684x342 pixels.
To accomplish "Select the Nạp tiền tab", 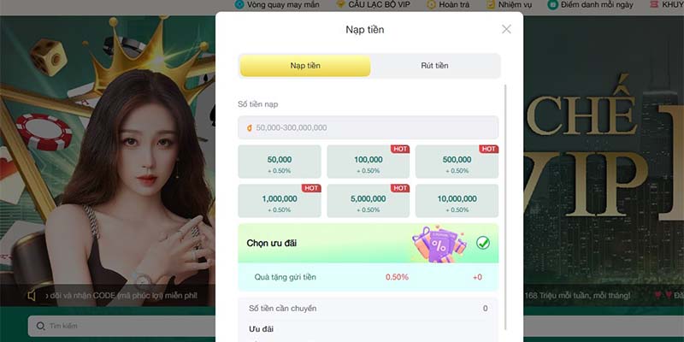I will coord(305,66).
